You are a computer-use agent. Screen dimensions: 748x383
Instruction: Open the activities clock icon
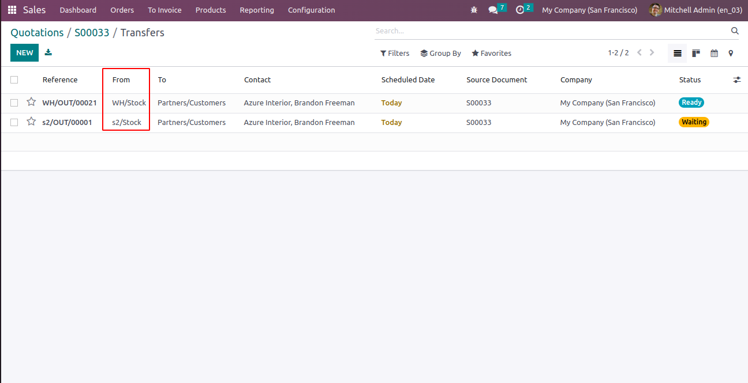pos(520,10)
